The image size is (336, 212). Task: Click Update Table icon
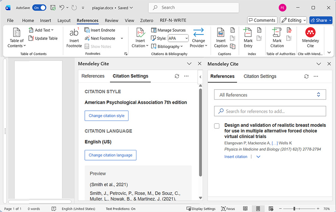(31, 38)
